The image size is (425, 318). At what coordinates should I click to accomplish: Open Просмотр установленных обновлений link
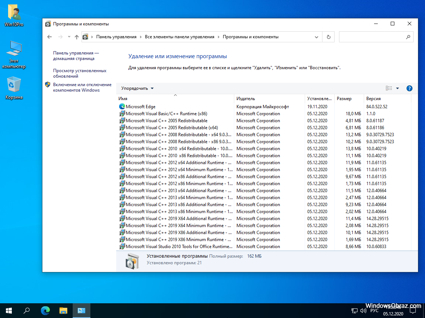click(80, 73)
